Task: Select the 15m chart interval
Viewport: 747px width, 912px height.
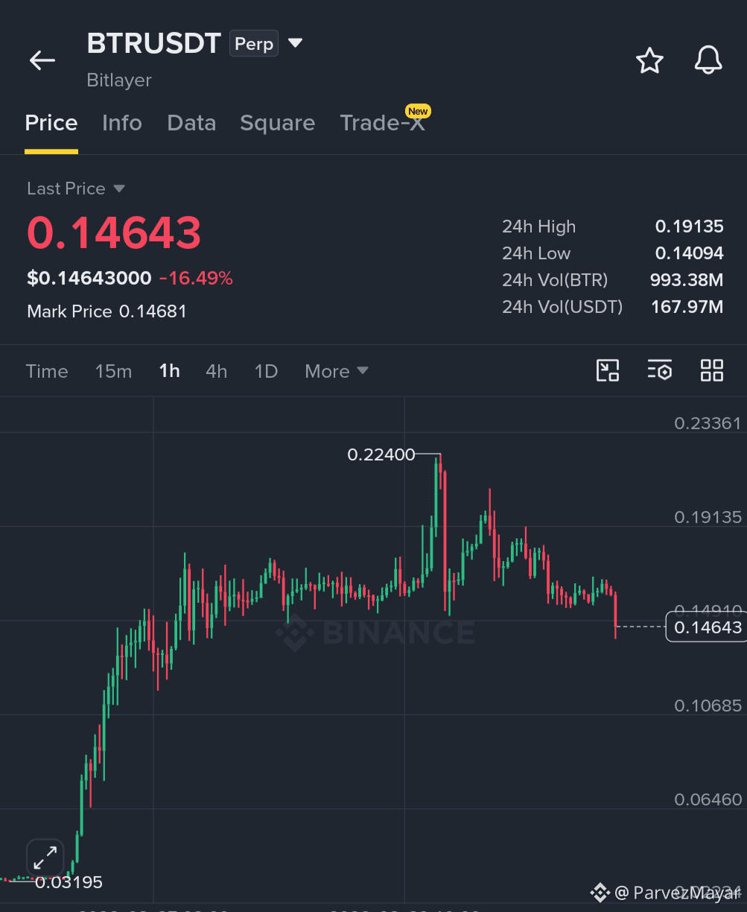Action: coord(113,371)
